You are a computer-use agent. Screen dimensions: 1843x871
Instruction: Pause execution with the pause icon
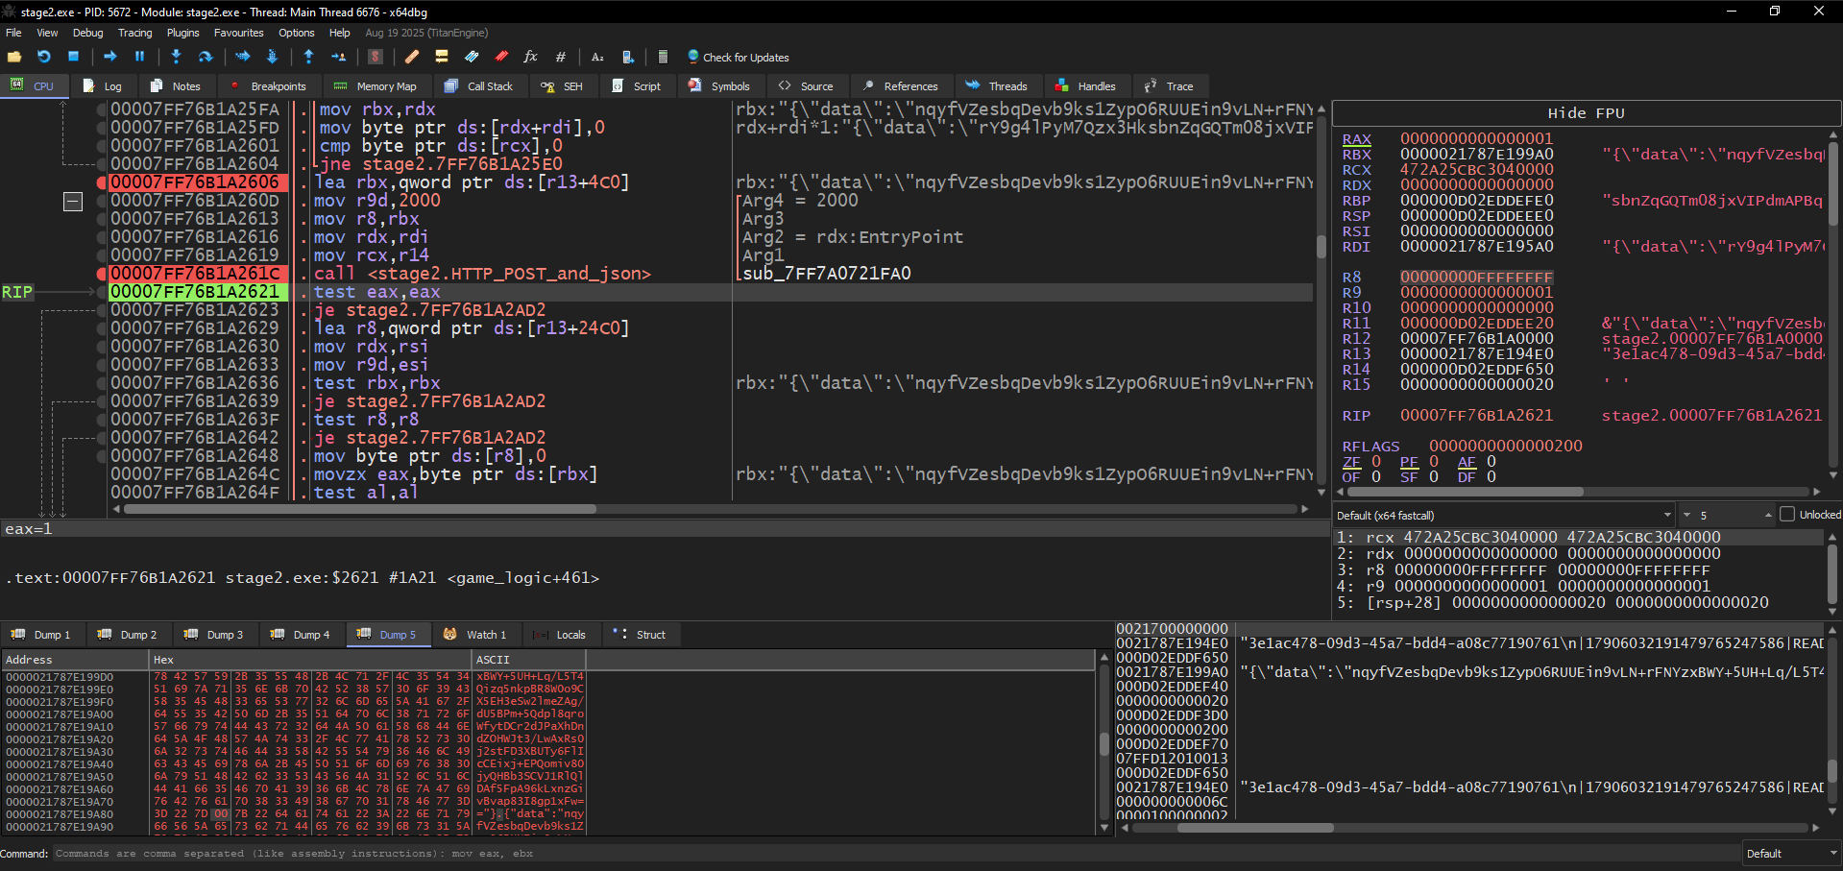139,57
